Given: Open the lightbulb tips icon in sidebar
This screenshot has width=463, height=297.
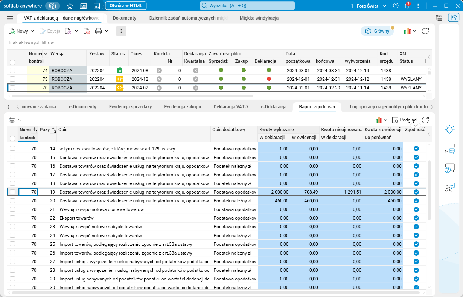Looking at the screenshot, I should coord(449,130).
